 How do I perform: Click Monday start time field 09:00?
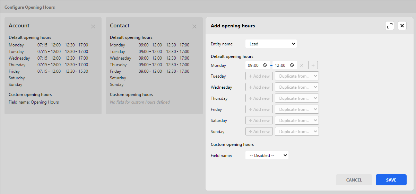click(254, 65)
